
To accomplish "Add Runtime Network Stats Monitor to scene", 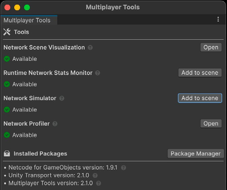I will 200,73.
